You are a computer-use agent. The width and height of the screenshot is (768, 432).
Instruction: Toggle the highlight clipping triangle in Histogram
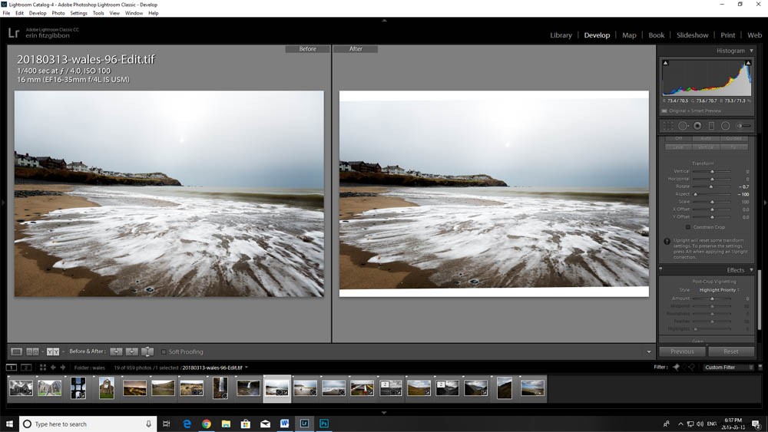(x=748, y=63)
